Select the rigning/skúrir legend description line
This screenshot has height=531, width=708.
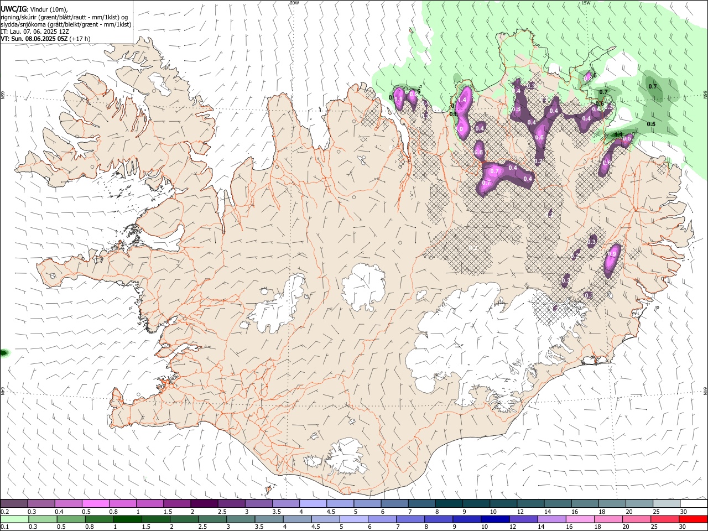pyautogui.click(x=64, y=17)
